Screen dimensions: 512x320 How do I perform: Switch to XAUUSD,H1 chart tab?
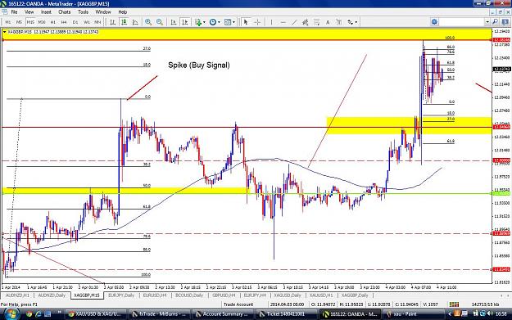321,295
